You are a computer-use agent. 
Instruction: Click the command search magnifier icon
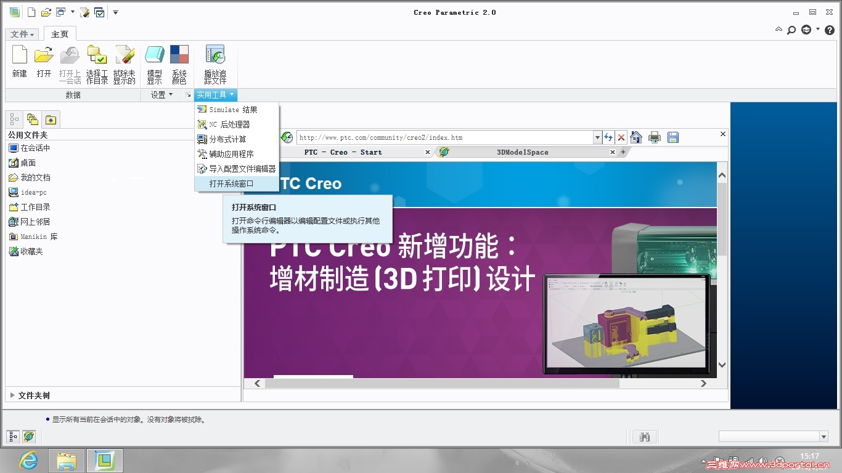click(791, 30)
